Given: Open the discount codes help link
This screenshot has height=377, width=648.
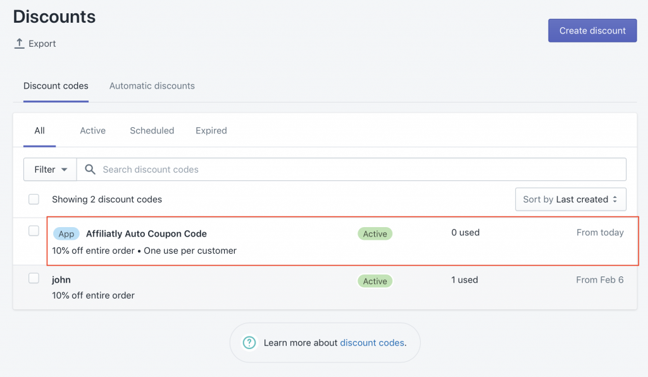Looking at the screenshot, I should coord(372,343).
